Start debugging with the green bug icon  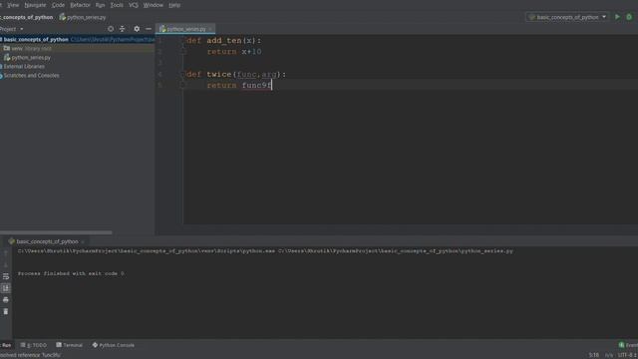pyautogui.click(x=629, y=17)
